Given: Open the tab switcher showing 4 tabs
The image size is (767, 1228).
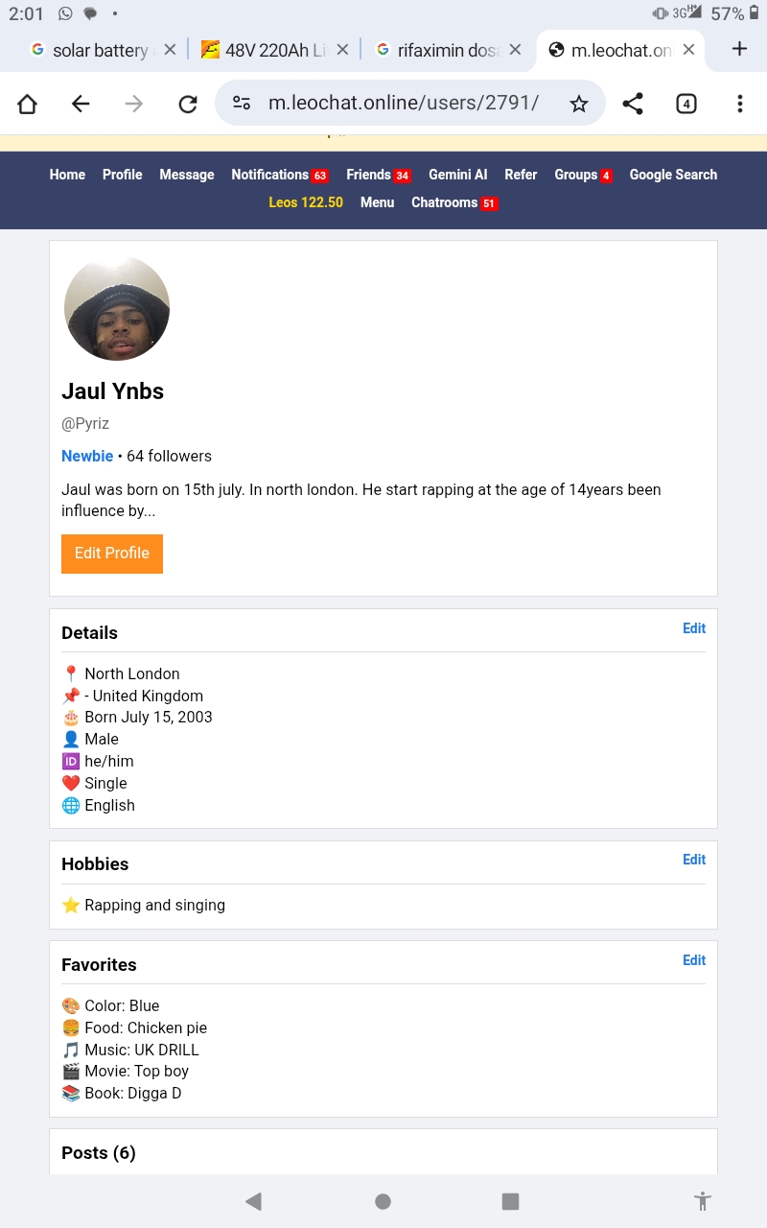Looking at the screenshot, I should coord(686,104).
